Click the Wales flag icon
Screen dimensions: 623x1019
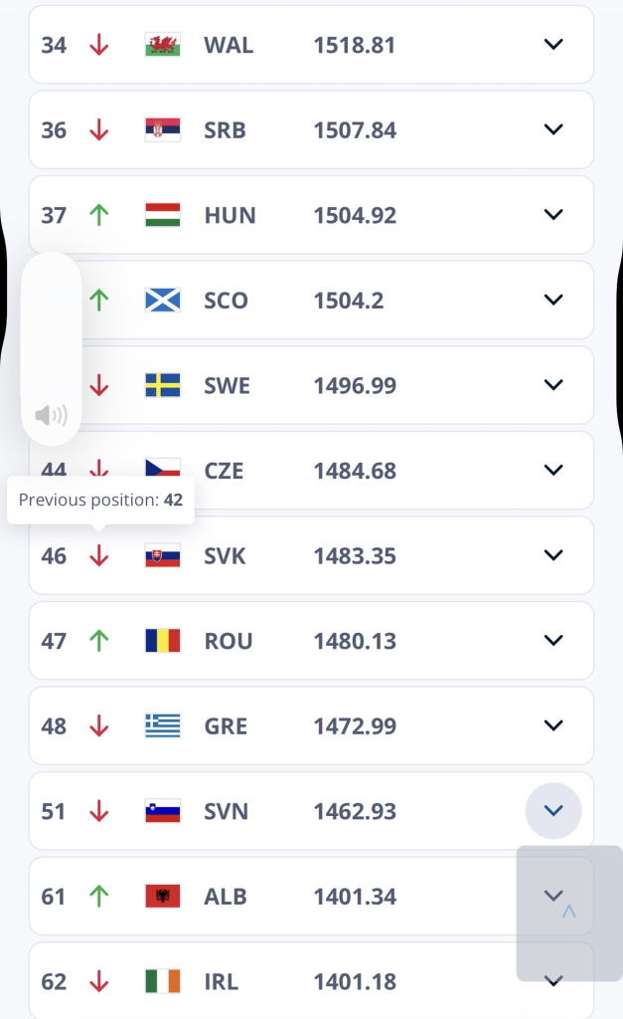coord(162,45)
